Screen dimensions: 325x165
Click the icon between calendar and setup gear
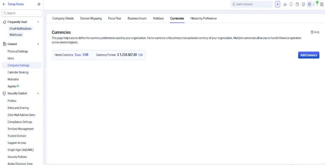point(303,4)
